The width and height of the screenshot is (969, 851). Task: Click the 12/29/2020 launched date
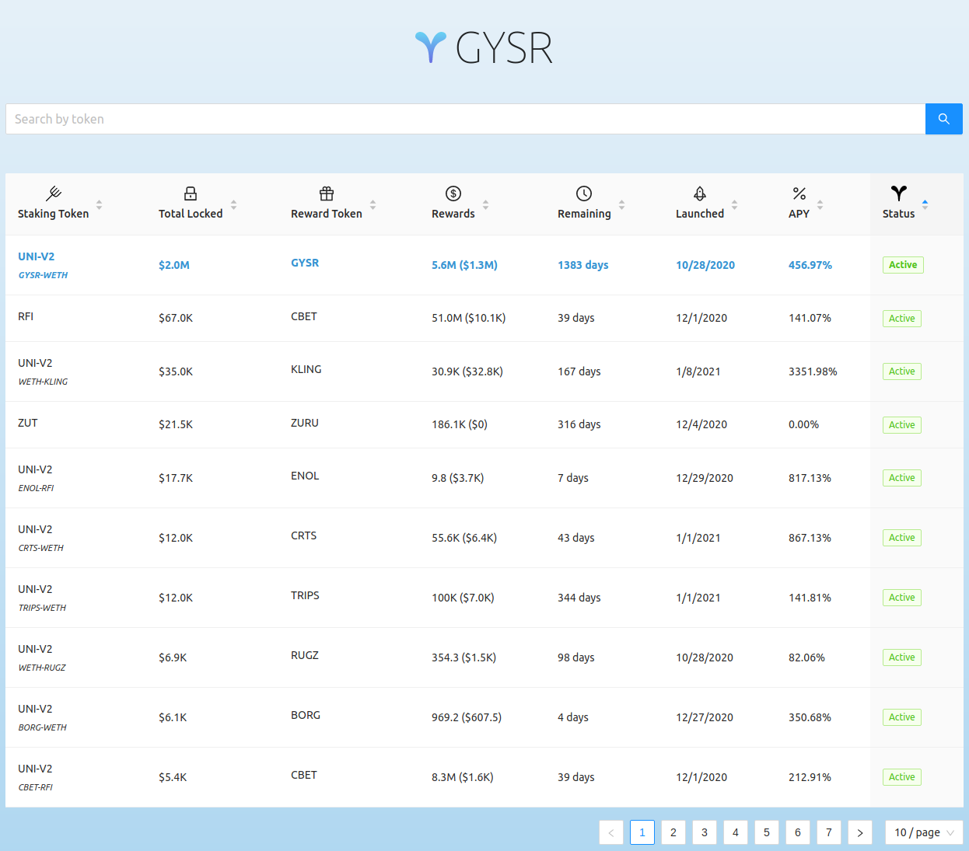click(705, 478)
